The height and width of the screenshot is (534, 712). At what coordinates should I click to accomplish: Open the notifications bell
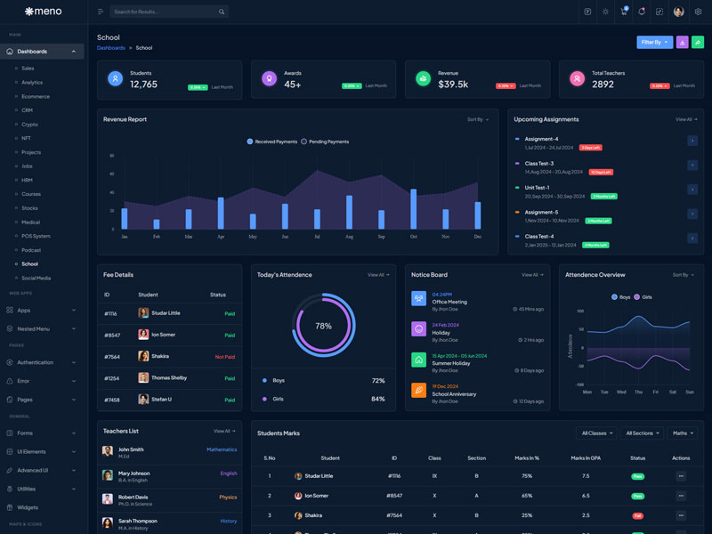642,12
